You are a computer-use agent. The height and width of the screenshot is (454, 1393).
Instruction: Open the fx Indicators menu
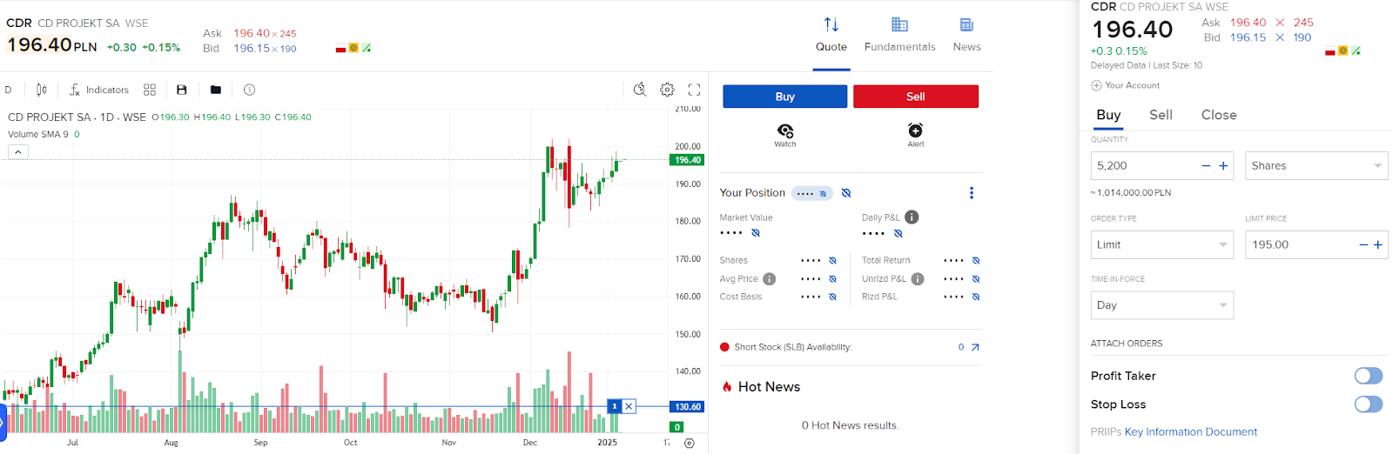pos(99,90)
